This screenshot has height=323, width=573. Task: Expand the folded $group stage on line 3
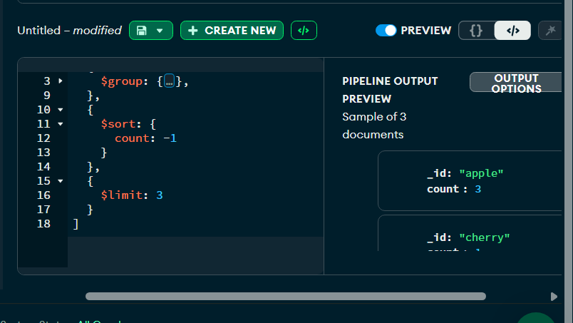click(x=61, y=81)
